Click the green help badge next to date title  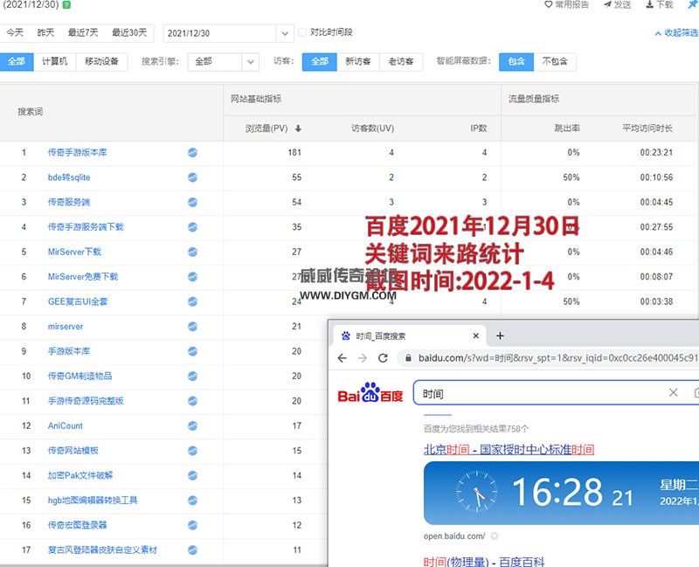(x=66, y=5)
